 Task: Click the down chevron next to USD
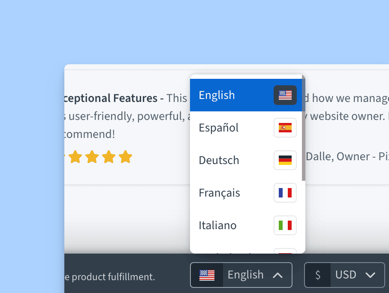click(370, 275)
